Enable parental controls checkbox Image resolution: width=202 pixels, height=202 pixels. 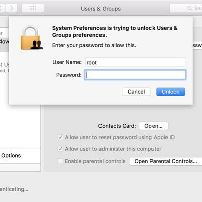tap(60, 161)
